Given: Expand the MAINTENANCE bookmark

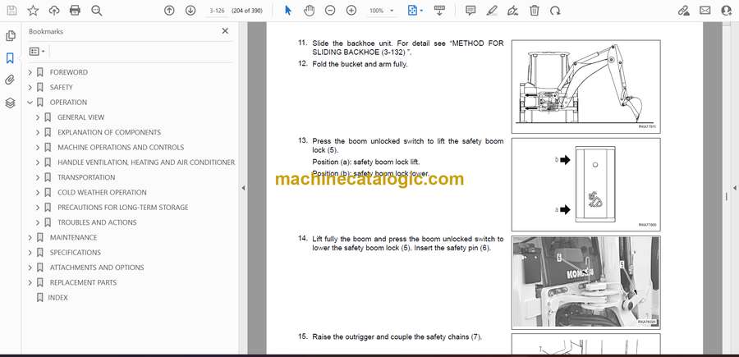Looking at the screenshot, I should point(30,237).
